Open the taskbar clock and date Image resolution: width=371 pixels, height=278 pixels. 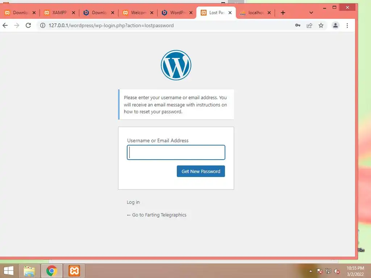pyautogui.click(x=355, y=271)
